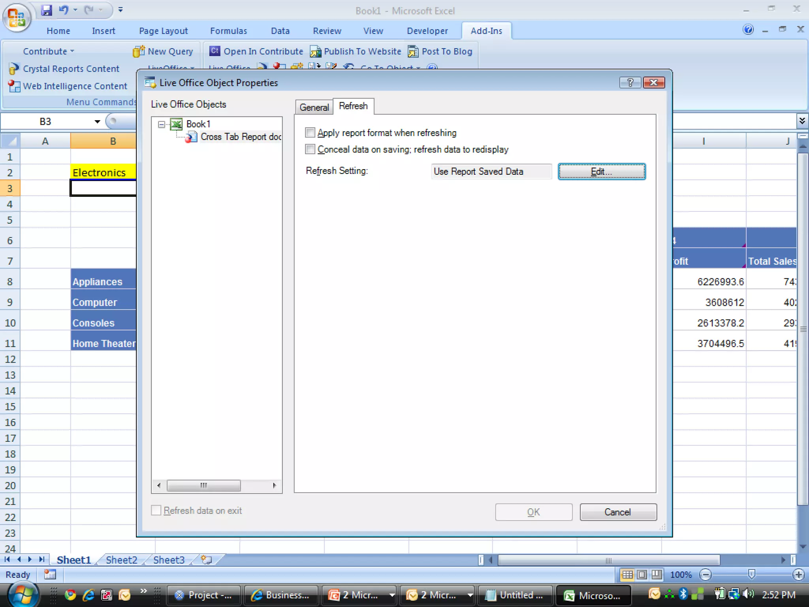Open the Contribute dropdown menu
The height and width of the screenshot is (607, 809).
[49, 51]
